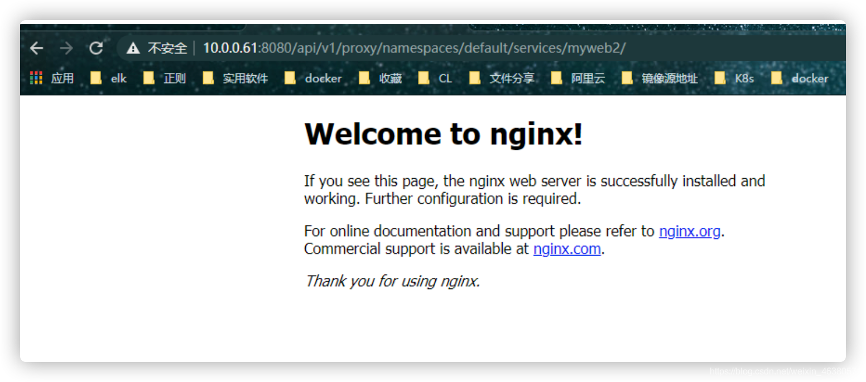866x382 pixels.
Task: Open the 实用软件 bookmark folder
Action: click(x=235, y=78)
